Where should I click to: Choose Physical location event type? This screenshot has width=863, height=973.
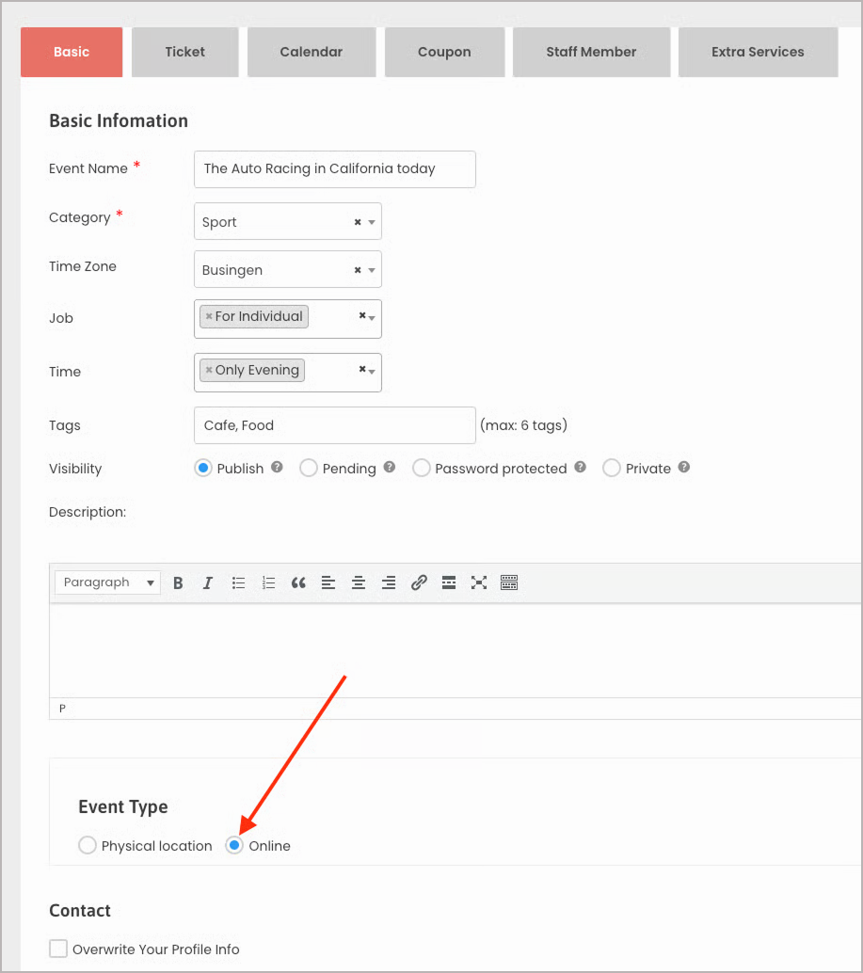coord(88,846)
